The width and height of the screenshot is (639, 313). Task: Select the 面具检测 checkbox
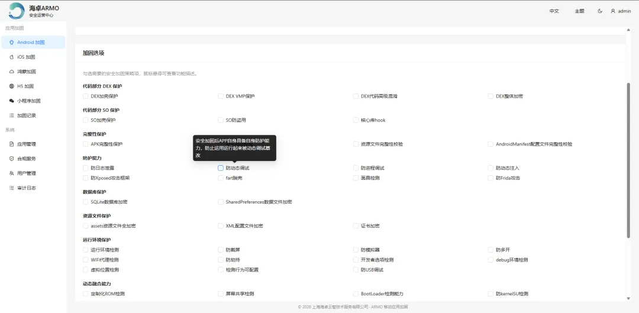356,178
